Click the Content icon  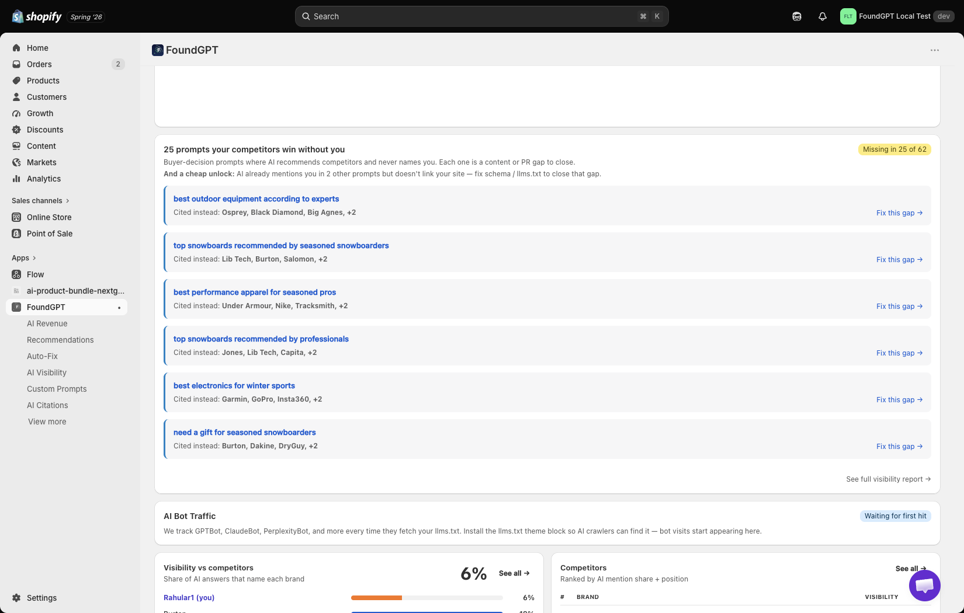pos(16,146)
